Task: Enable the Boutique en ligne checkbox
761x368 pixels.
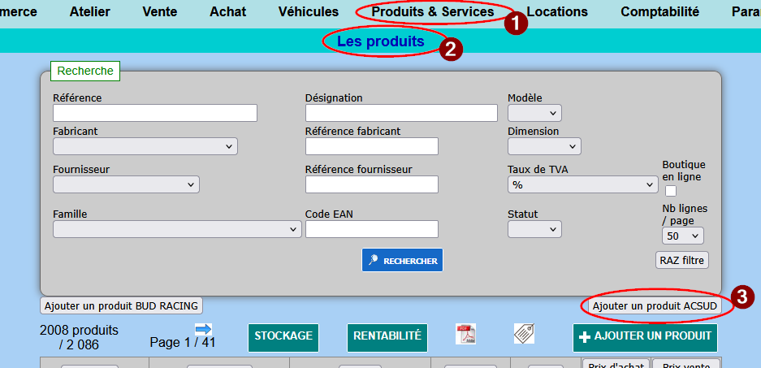Action: 671,191
